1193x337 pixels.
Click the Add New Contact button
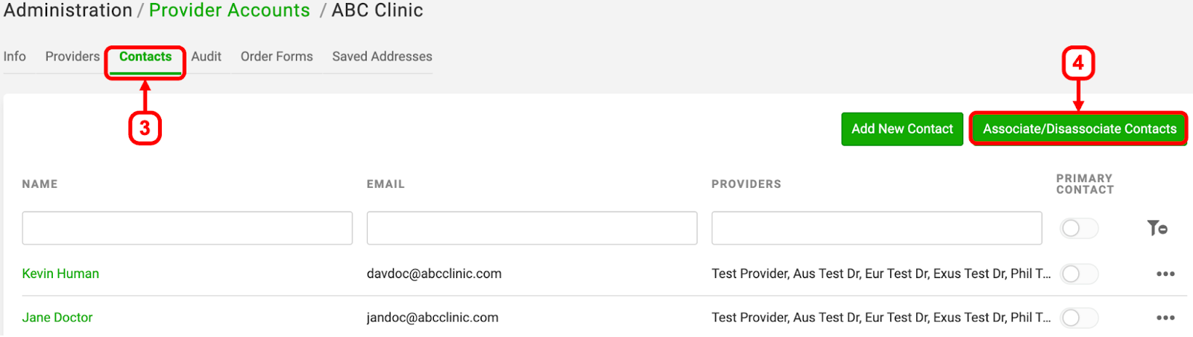coord(902,129)
